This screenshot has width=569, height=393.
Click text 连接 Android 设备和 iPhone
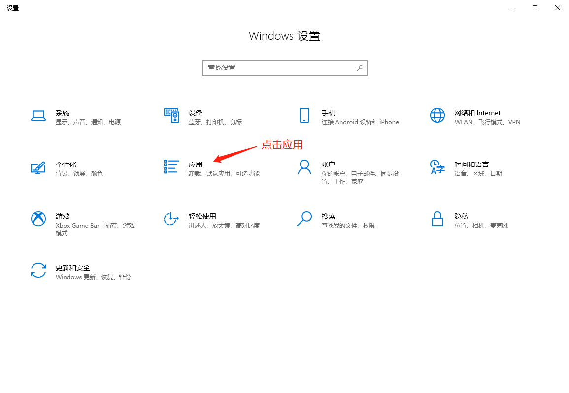pyautogui.click(x=360, y=122)
